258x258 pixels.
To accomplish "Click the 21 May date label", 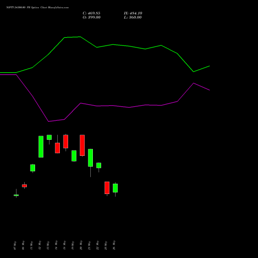I will click(x=89, y=245).
